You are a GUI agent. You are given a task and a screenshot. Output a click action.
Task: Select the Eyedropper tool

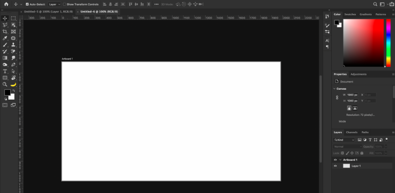point(5,38)
